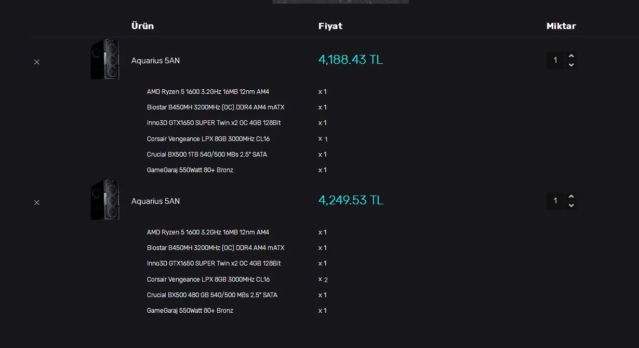Viewport: 639px width, 348px height.
Task: Click the Miktar column header
Action: click(561, 26)
